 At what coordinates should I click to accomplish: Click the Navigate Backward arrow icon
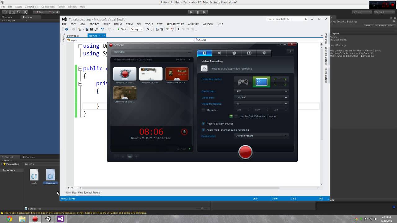pos(66,29)
